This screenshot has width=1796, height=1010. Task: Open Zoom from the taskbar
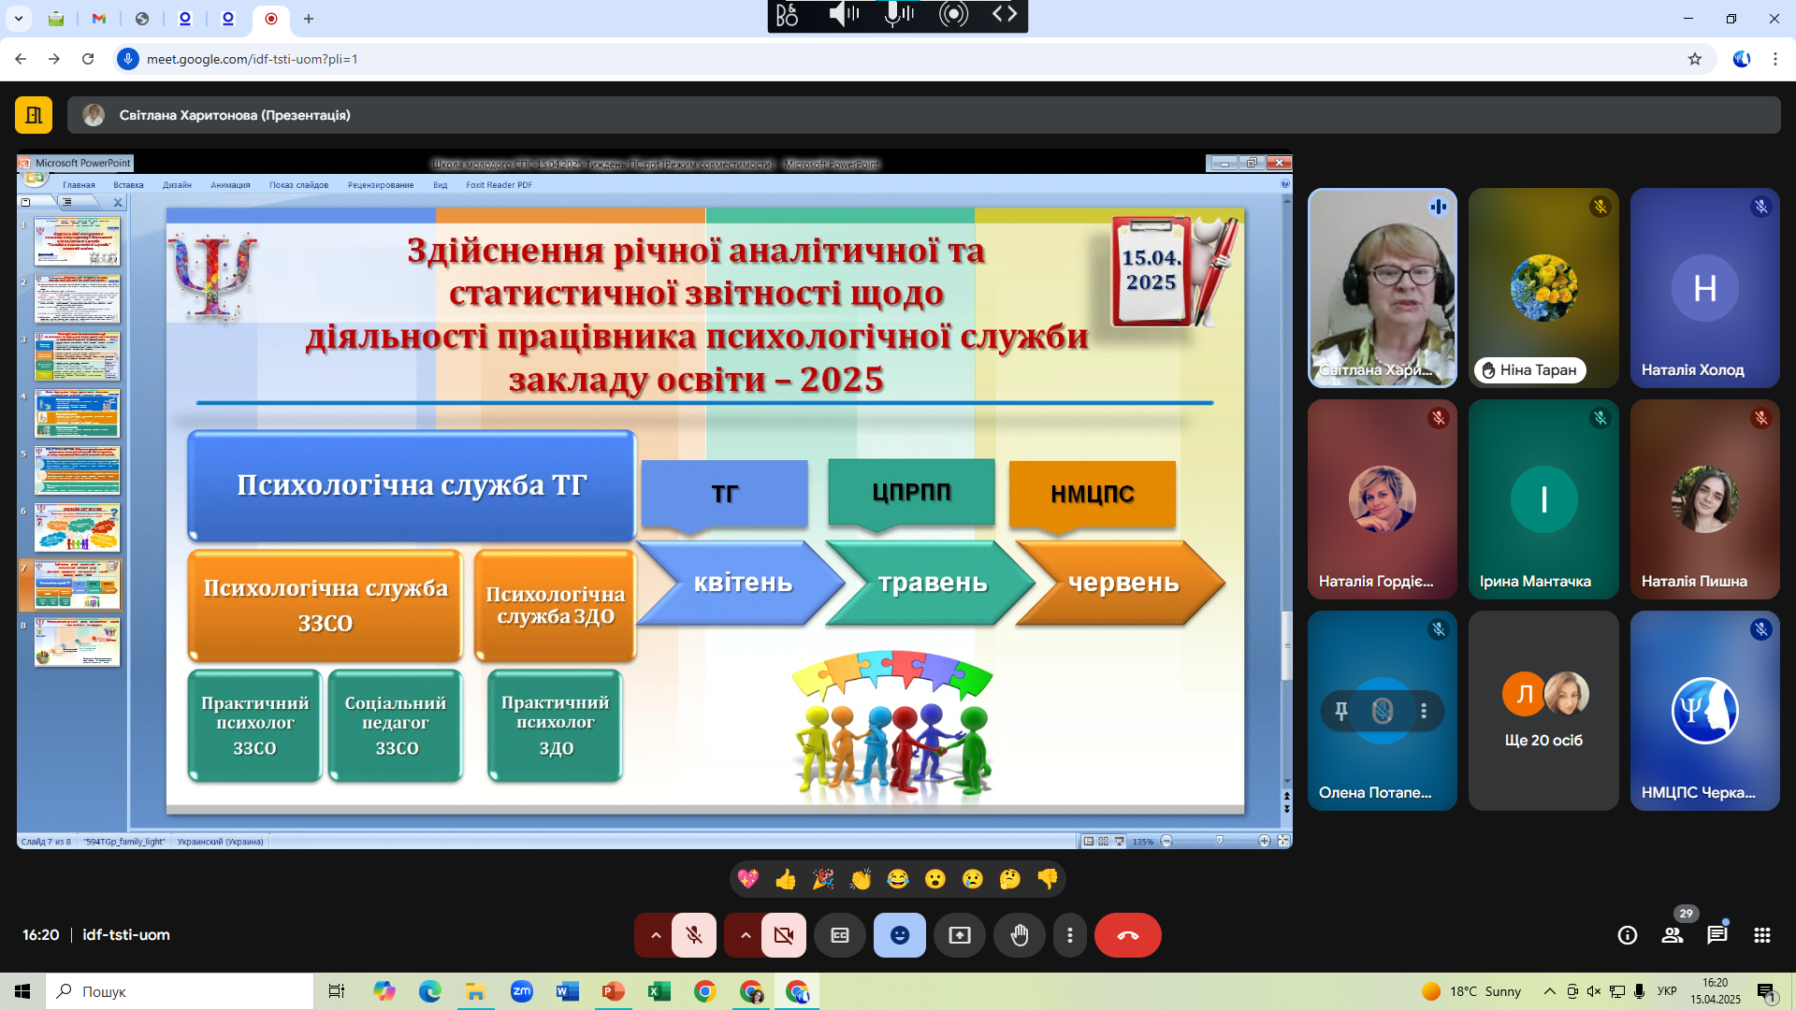(521, 991)
